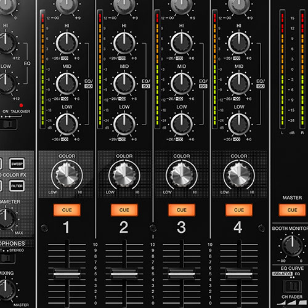The height and width of the screenshot is (308, 308).
Task: Click channel 4 fader handle
Action: 239,274
